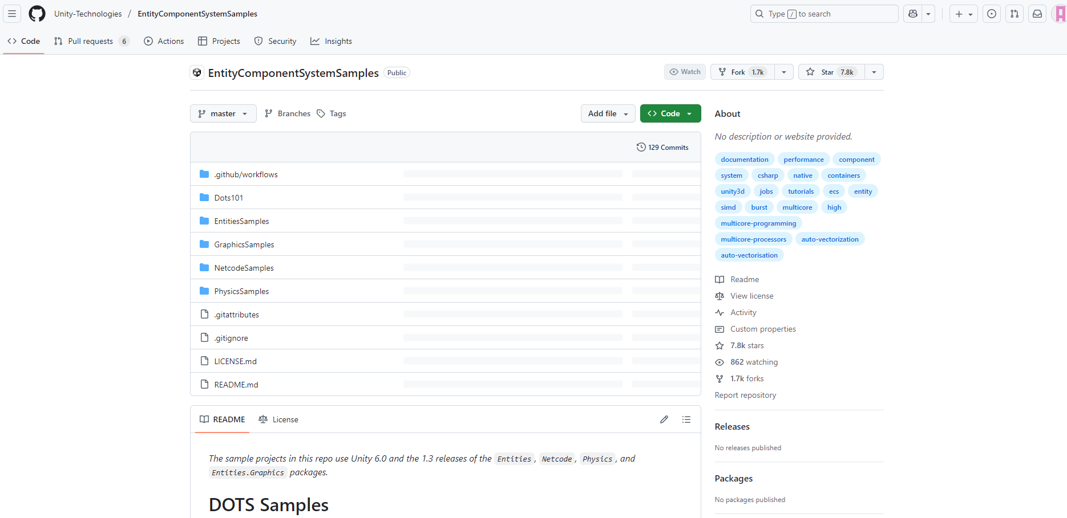Open pull requests icon in header
Viewport: 1067px width, 518px height.
tap(1015, 14)
